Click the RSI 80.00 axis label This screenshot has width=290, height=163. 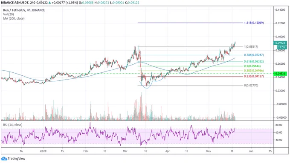[x=279, y=125]
